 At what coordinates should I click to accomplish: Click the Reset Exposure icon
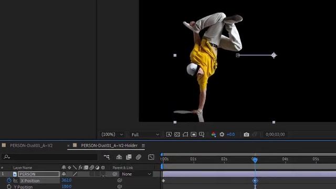222,134
